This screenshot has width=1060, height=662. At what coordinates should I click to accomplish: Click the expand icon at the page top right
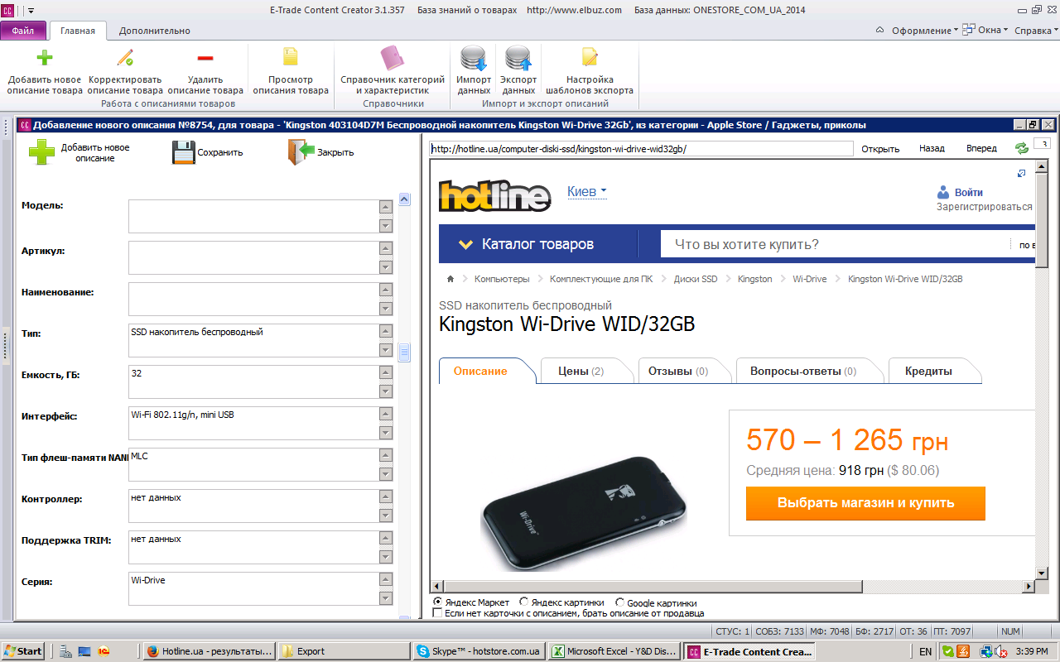1021,173
